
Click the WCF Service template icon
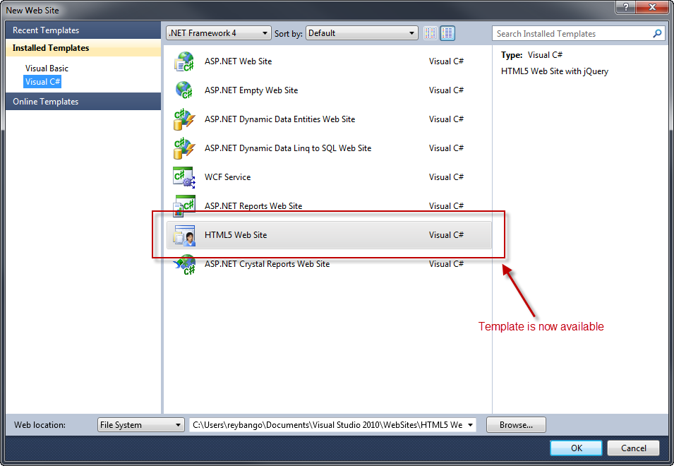184,177
